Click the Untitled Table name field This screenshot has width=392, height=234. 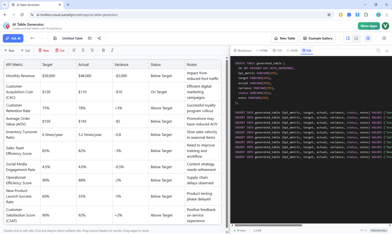click(x=72, y=38)
